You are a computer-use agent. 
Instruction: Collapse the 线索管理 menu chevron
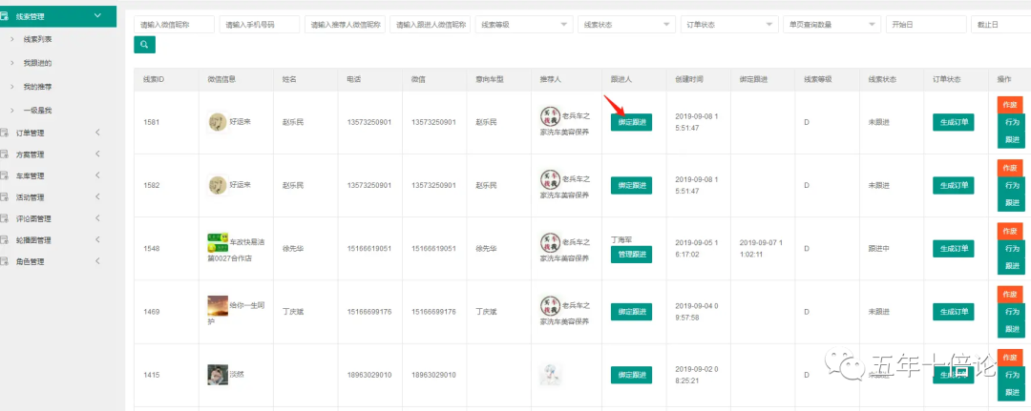pos(98,16)
